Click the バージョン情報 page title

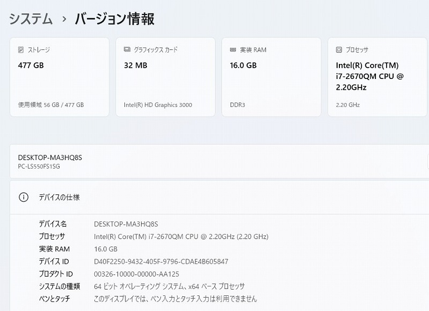[x=115, y=19]
